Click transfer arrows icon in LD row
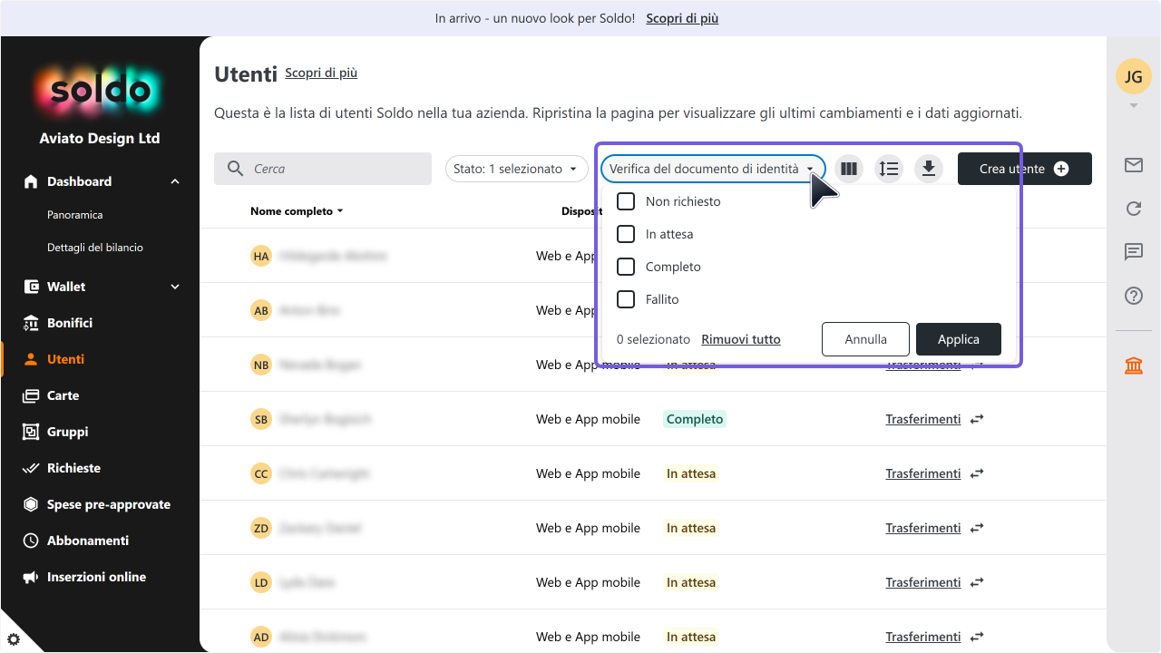Screen dimensions: 1161x653 977,582
